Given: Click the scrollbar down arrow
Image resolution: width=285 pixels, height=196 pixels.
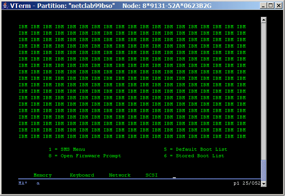Looking at the screenshot, I should [x=263, y=184].
